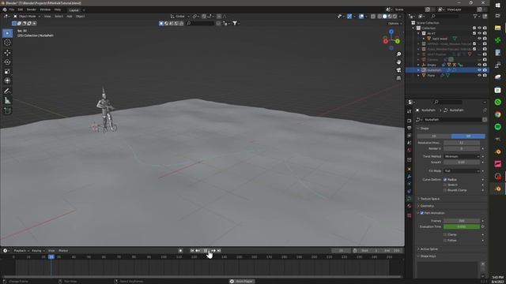The width and height of the screenshot is (506, 284).
Task: Open the Fill Mode dropdown
Action: tap(462, 170)
